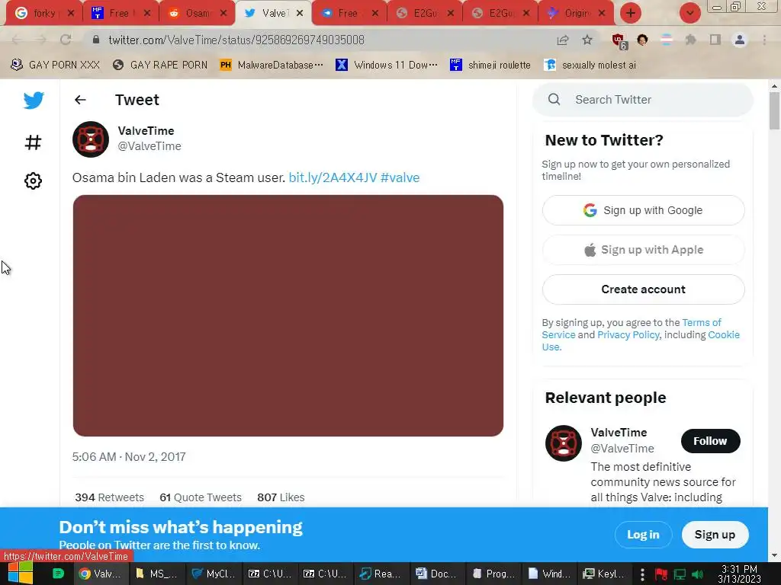The width and height of the screenshot is (781, 585).
Task: Open the 'shimeji roulette' bookmark
Action: click(490, 65)
